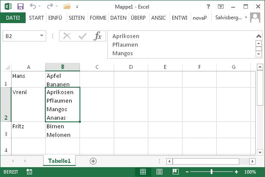Open the DATEI tab

[x=13, y=18]
